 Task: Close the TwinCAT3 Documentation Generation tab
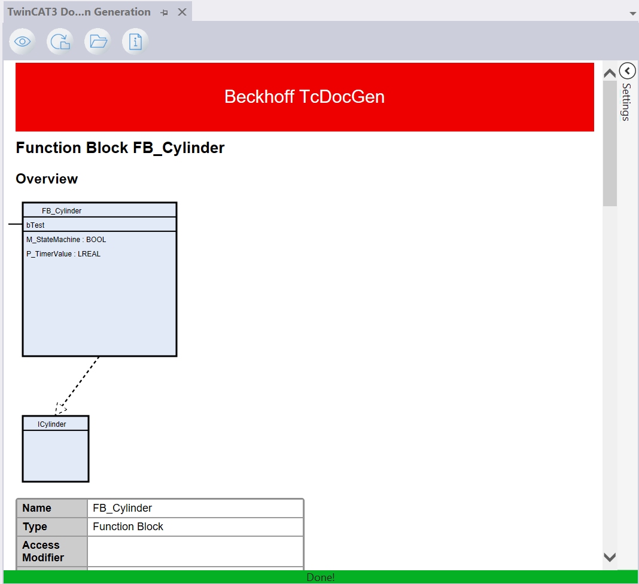(182, 12)
